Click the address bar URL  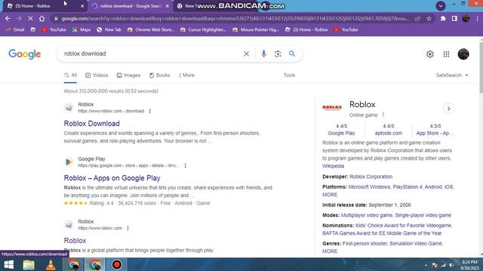[235, 19]
